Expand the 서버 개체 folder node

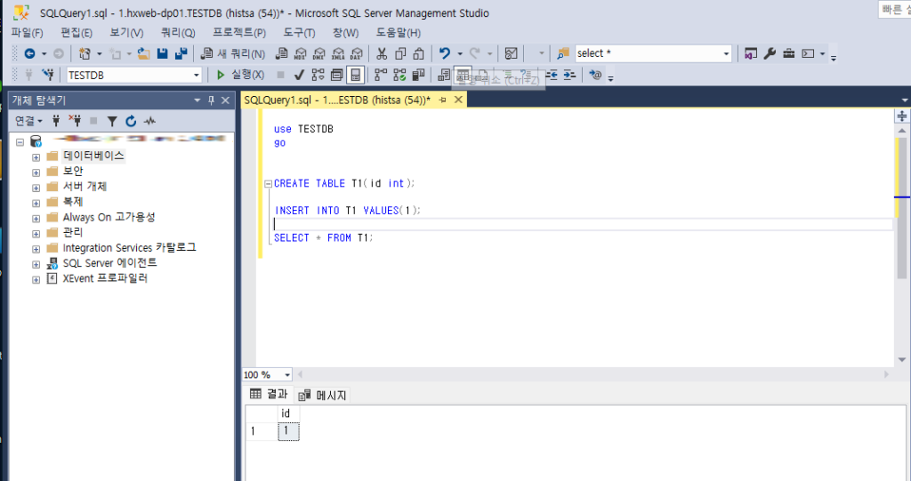36,188
